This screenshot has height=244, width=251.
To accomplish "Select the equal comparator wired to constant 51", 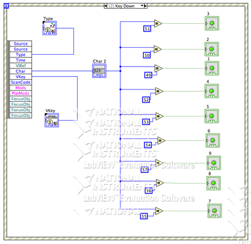I will pos(158,23).
